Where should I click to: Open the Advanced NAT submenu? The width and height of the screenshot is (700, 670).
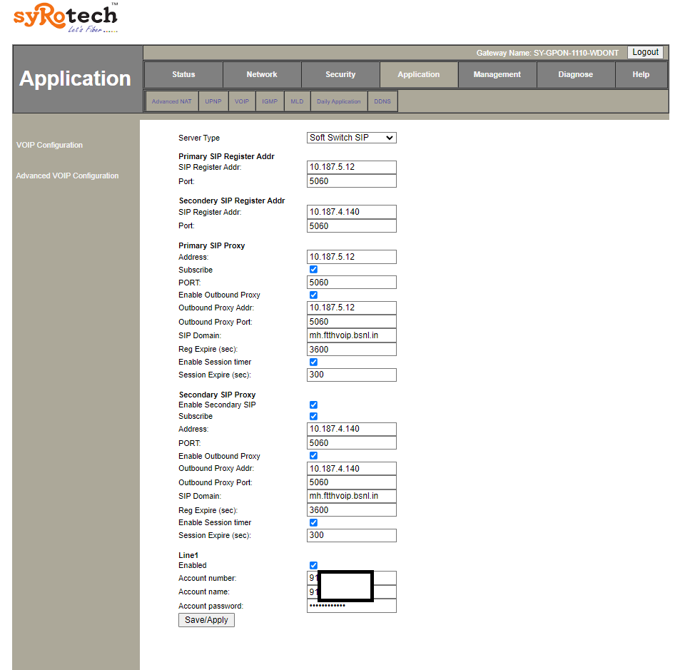point(171,101)
